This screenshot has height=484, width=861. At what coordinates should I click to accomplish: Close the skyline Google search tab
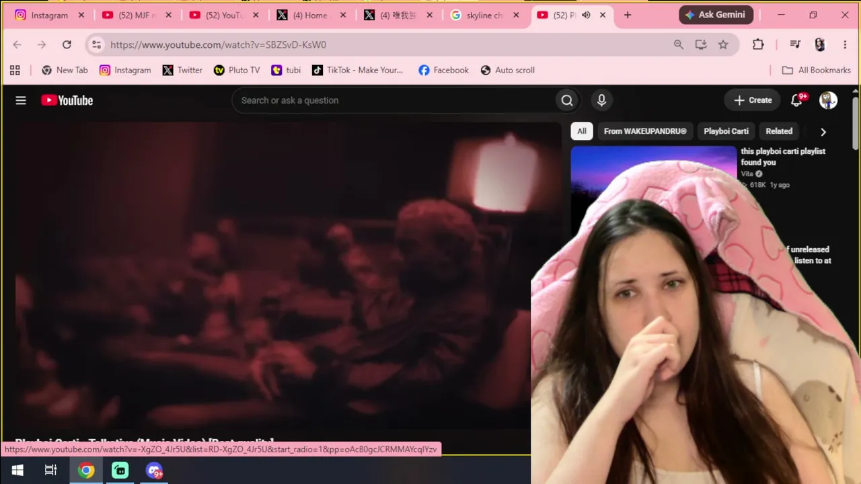pyautogui.click(x=517, y=15)
